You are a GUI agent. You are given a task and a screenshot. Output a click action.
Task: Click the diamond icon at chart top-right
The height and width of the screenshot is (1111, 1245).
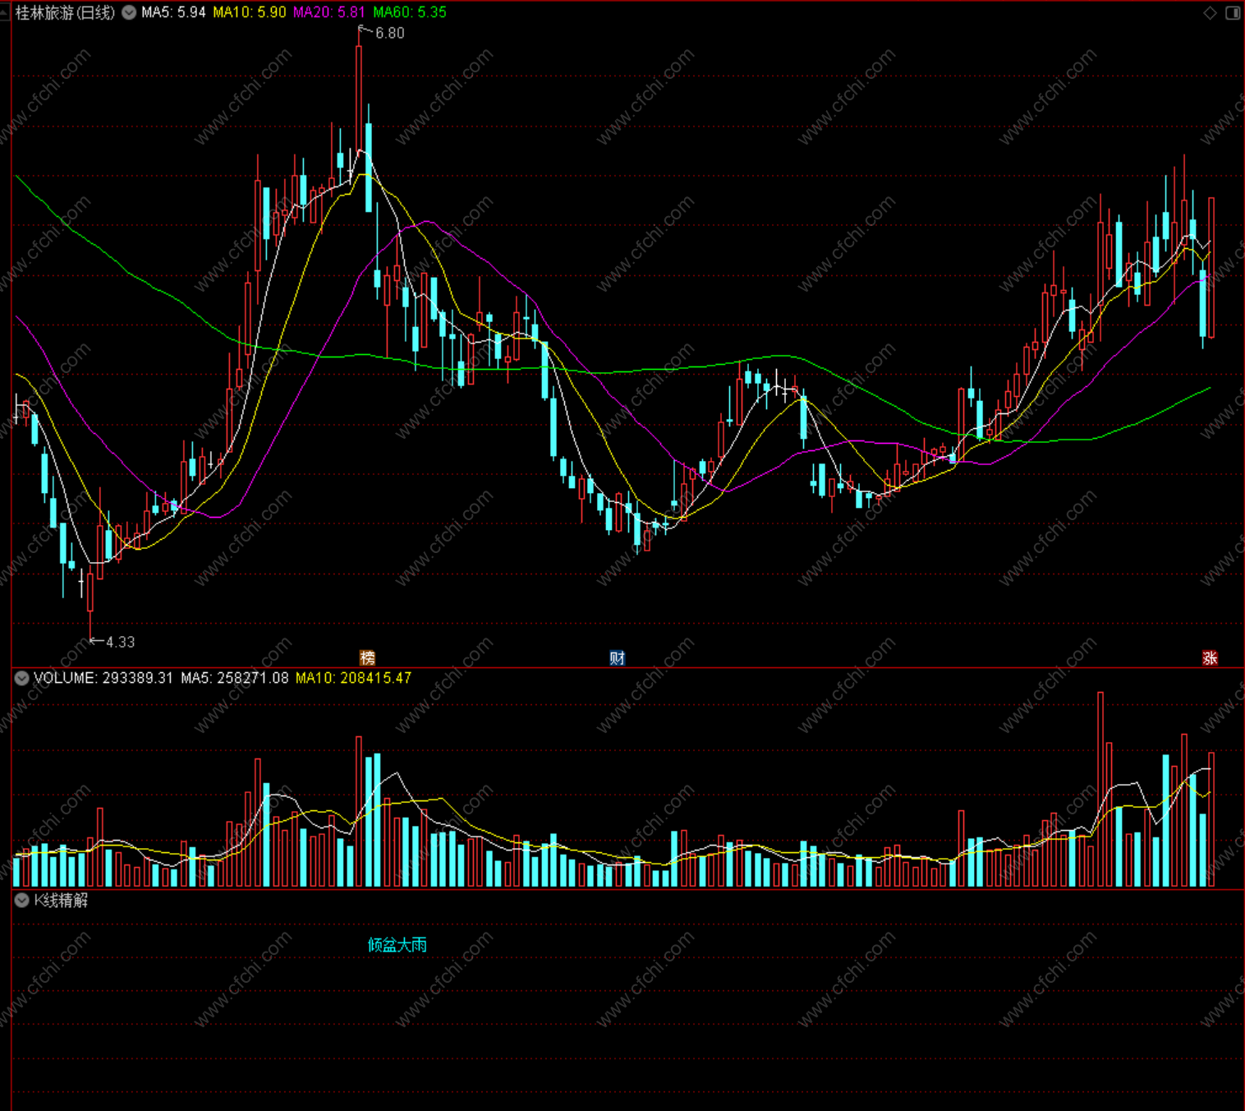1210,13
